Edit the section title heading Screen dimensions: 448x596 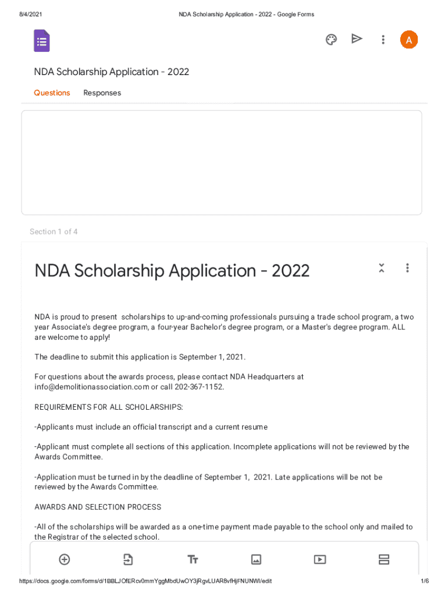pyautogui.click(x=172, y=271)
